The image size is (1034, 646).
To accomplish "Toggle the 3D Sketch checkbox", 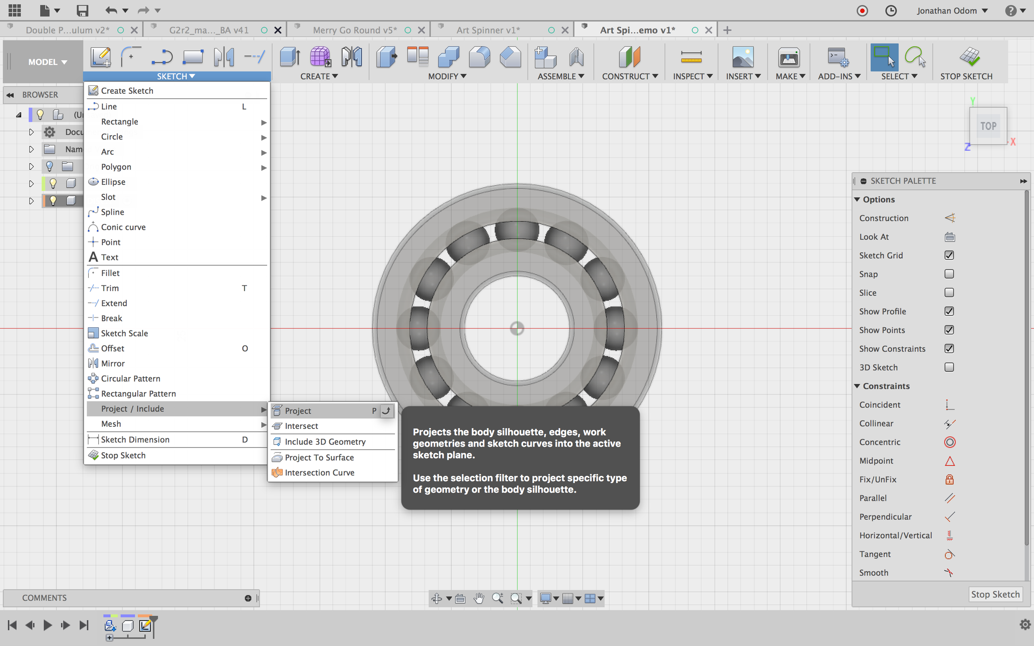I will [x=949, y=367].
